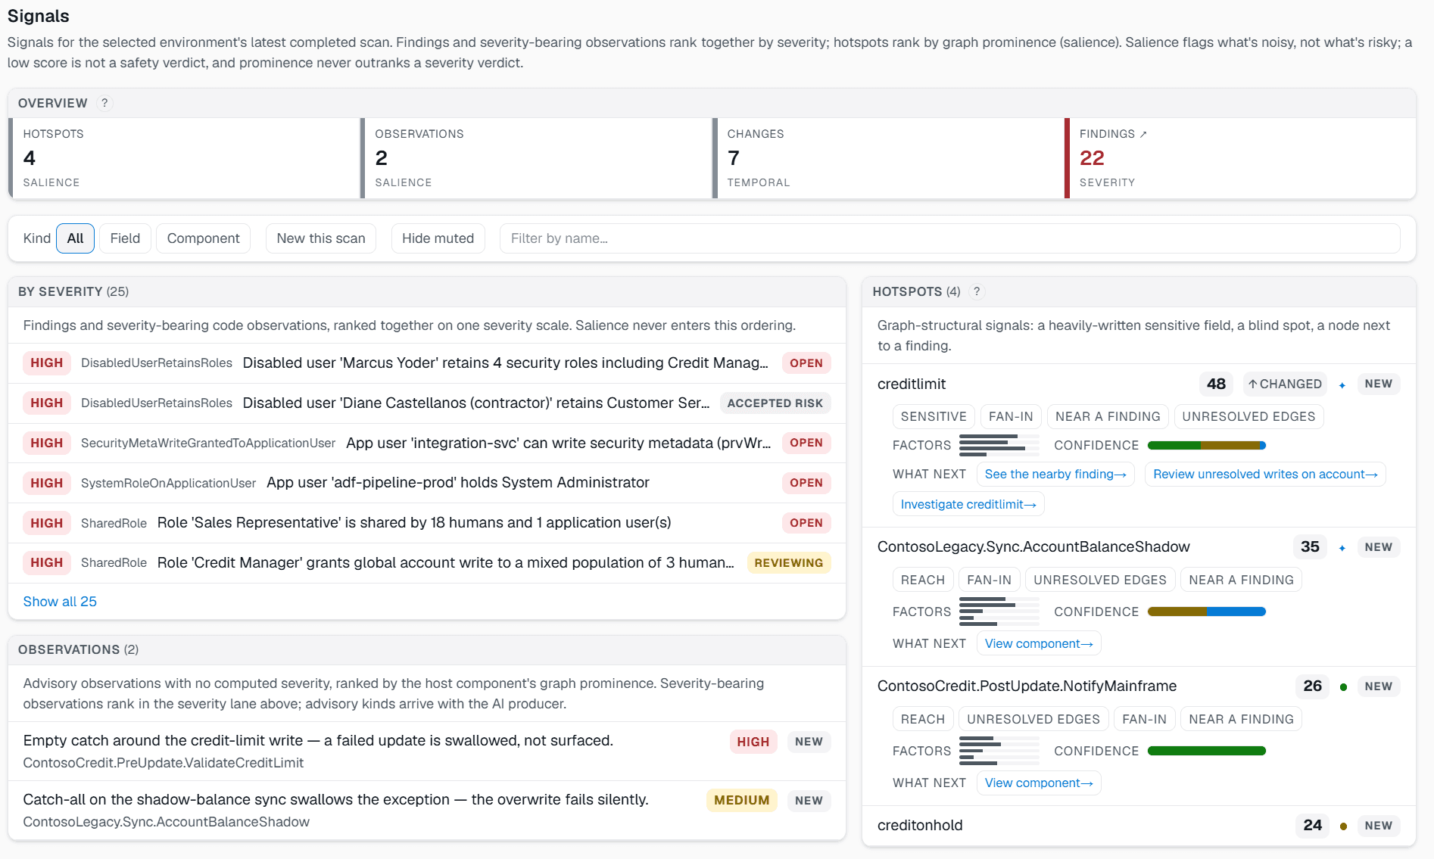Viewport: 1434px width, 859px height.
Task: Open the Diane Castellanos finding row
Action: pyautogui.click(x=427, y=403)
